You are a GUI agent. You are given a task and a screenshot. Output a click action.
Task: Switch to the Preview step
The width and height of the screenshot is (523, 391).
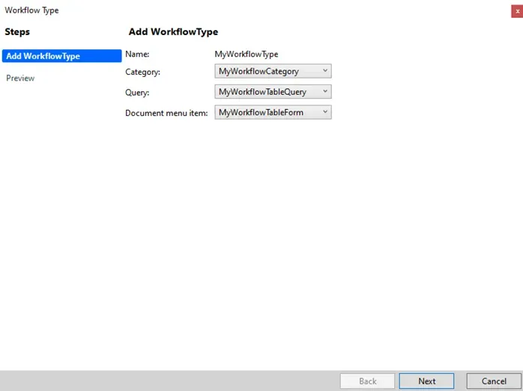point(20,78)
